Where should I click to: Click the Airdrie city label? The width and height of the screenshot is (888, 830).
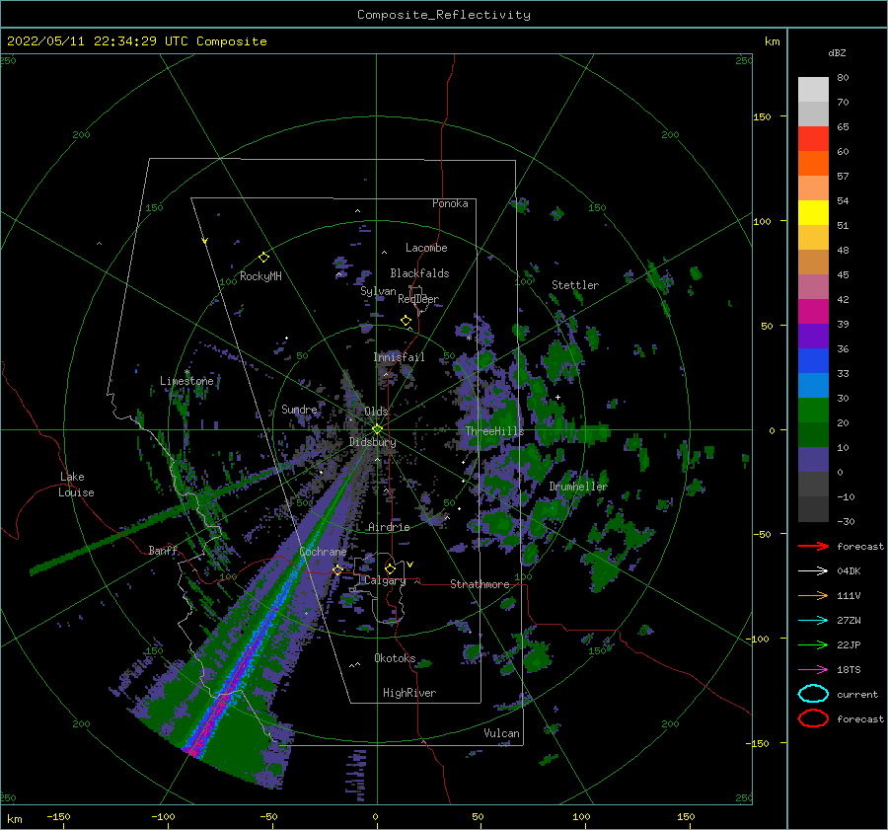(389, 527)
